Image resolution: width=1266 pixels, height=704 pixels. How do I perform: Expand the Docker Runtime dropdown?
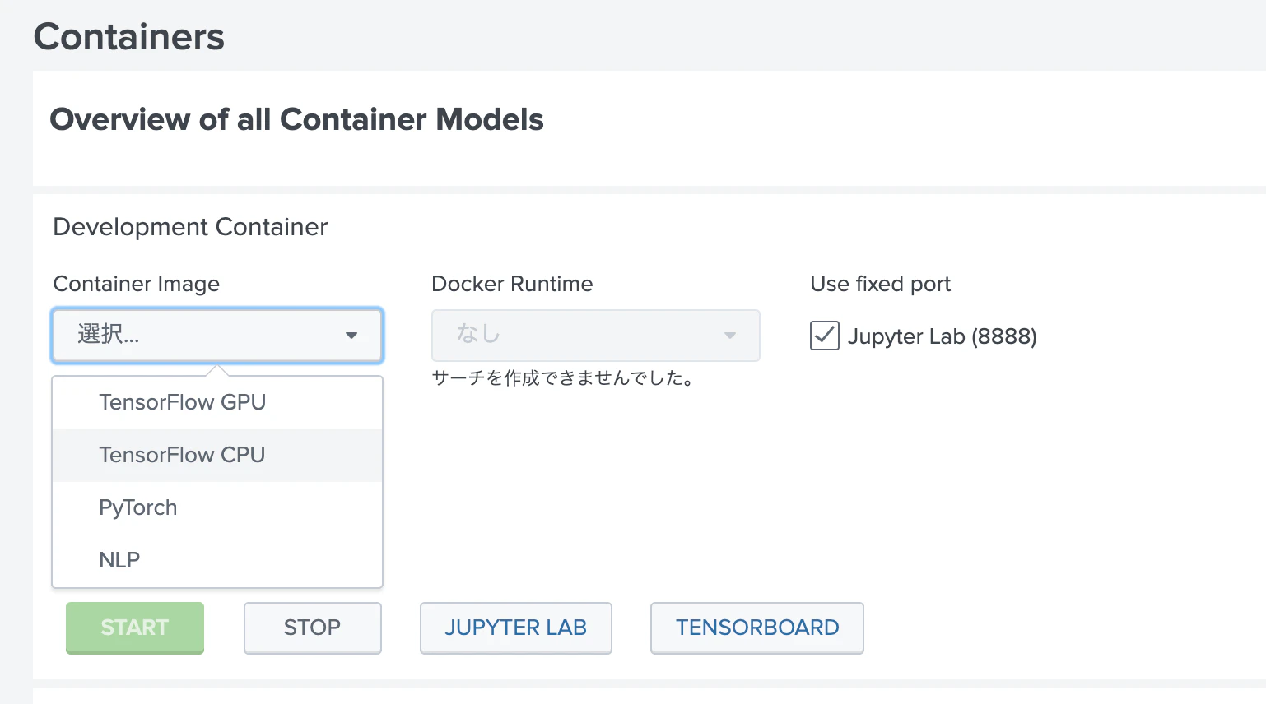click(595, 335)
